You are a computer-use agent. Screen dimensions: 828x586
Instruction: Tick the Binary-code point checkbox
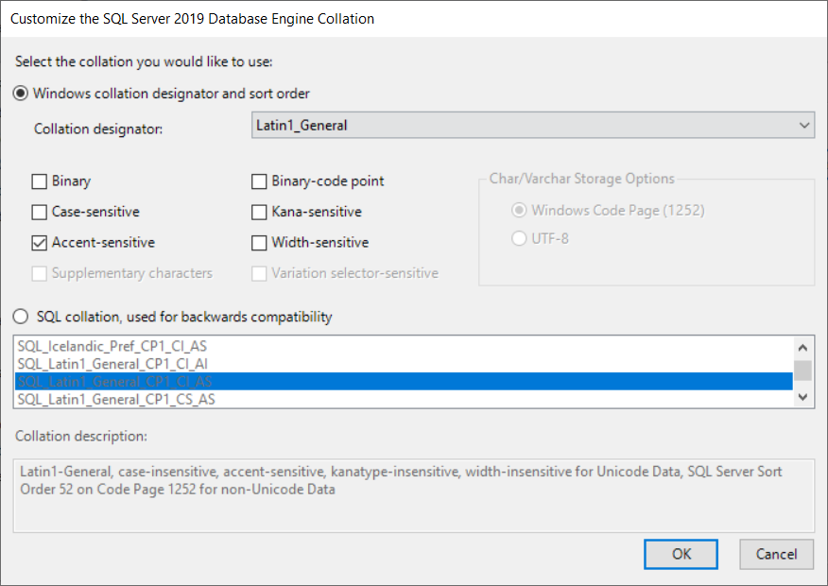click(x=259, y=181)
